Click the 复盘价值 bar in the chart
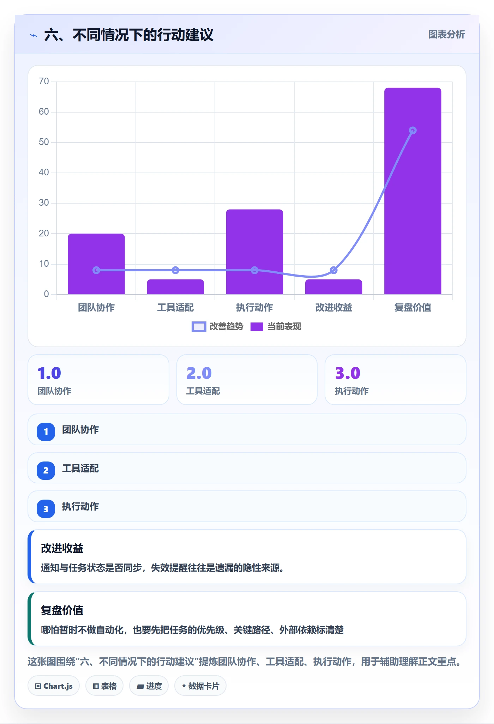 (x=412, y=191)
